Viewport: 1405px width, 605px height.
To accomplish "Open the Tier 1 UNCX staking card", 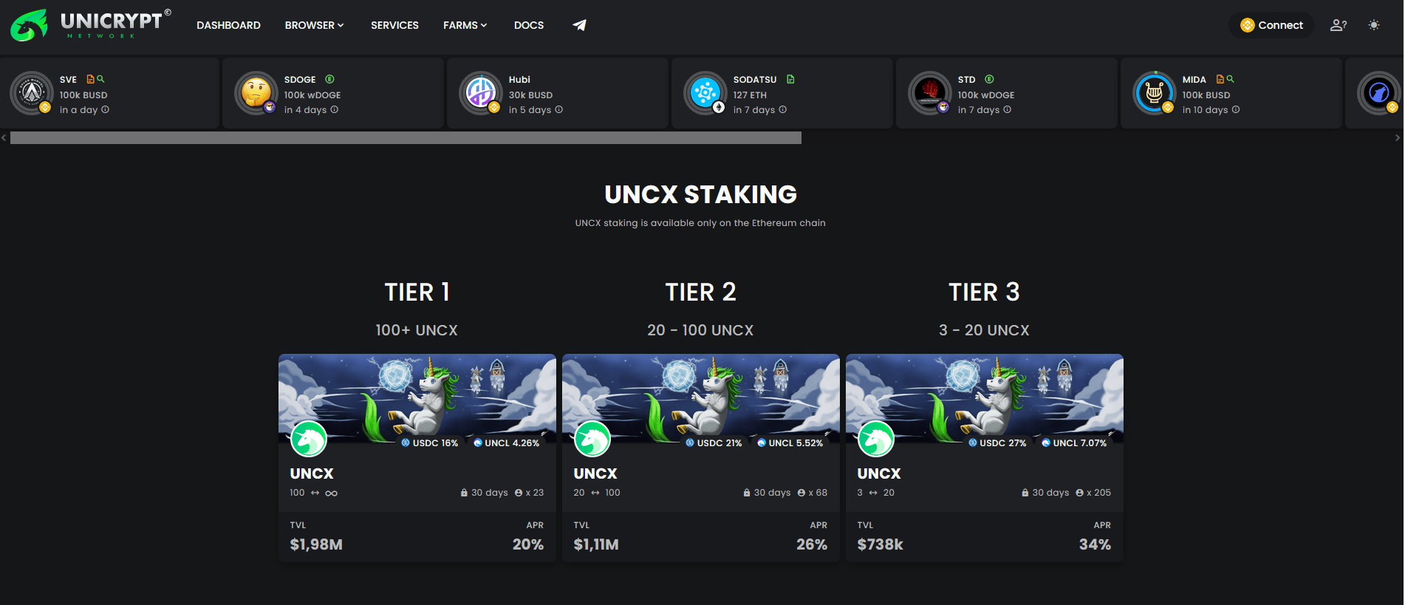I will tap(417, 458).
